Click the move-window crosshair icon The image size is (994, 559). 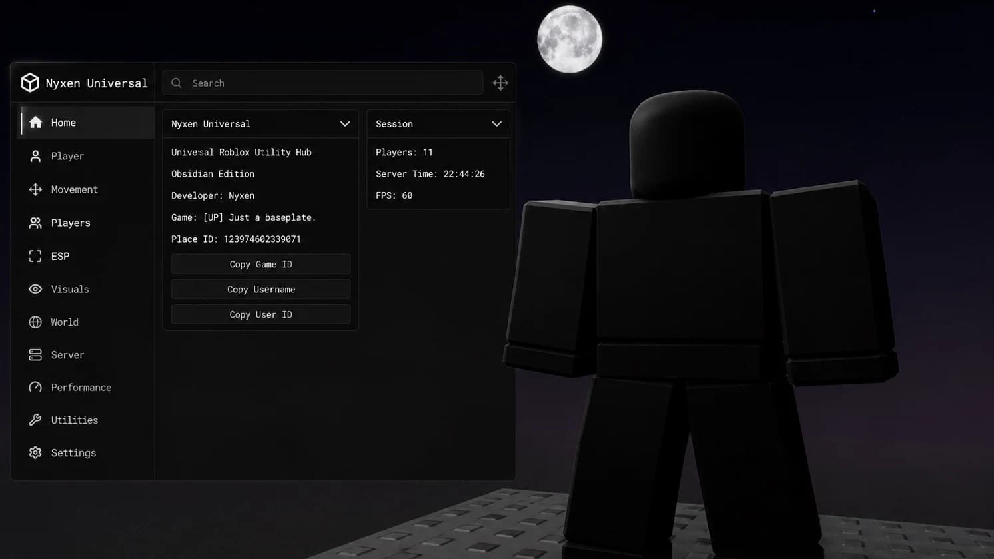coord(500,83)
